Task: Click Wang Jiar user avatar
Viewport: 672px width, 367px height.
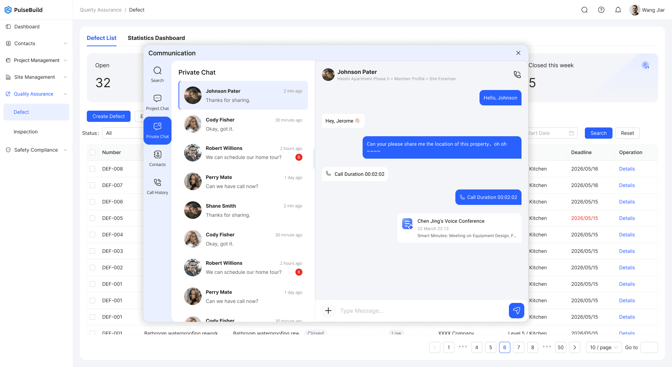Action: pos(635,10)
